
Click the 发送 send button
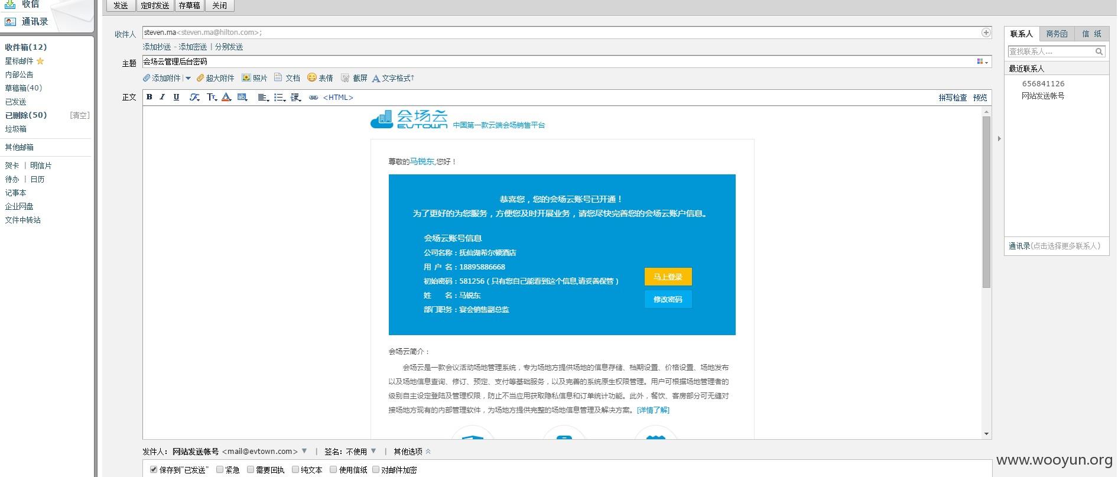click(121, 5)
